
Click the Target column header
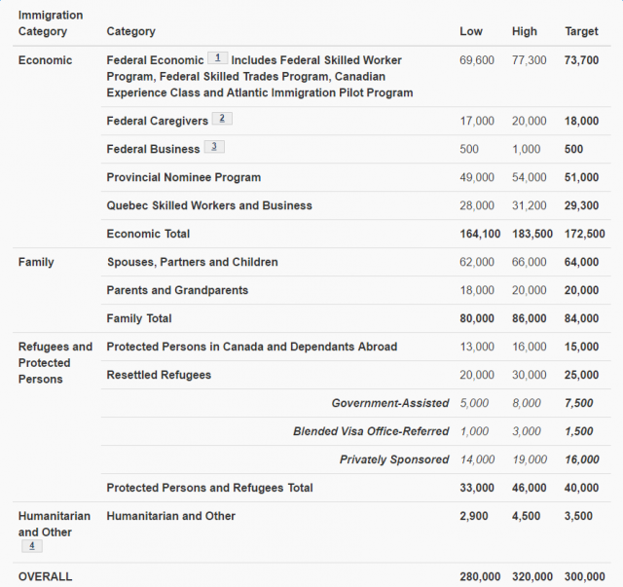[x=581, y=31]
